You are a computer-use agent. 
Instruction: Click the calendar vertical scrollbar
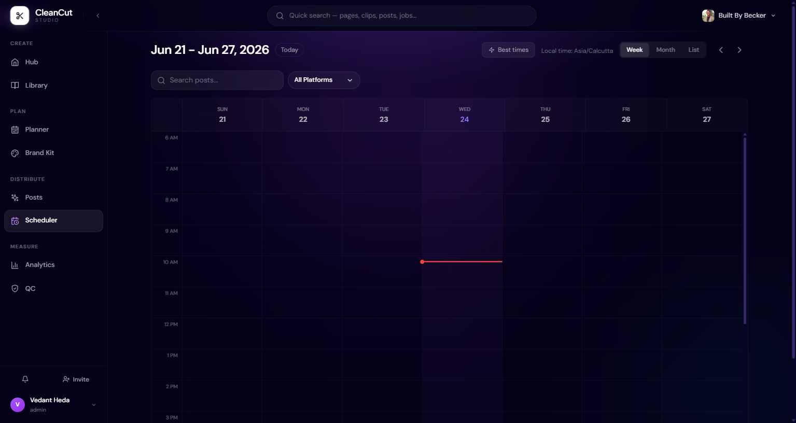point(745,230)
